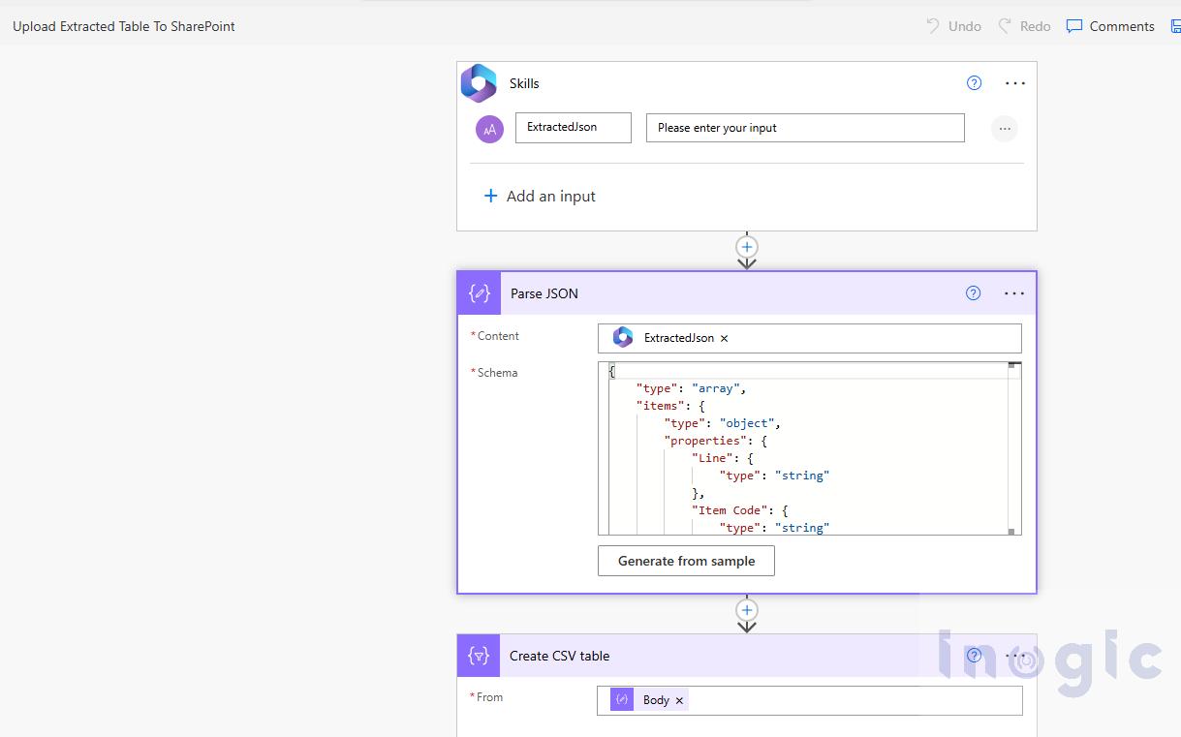
Task: Select the Create CSV table title
Action: pyautogui.click(x=560, y=656)
